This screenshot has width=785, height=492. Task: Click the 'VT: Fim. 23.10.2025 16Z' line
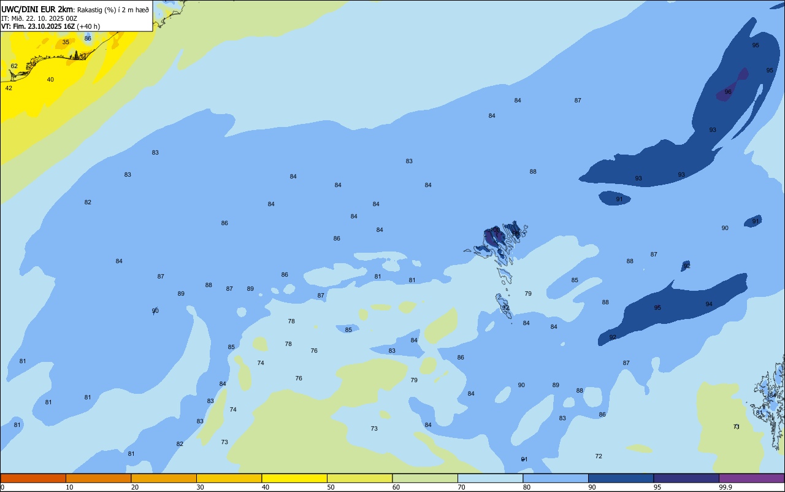(37, 26)
